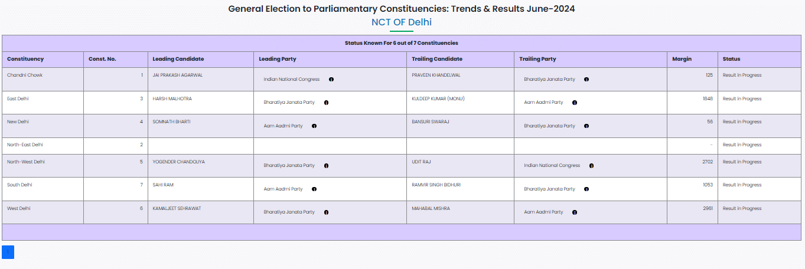
Task: Show info for West Delhi leading party
Action: [x=327, y=212]
